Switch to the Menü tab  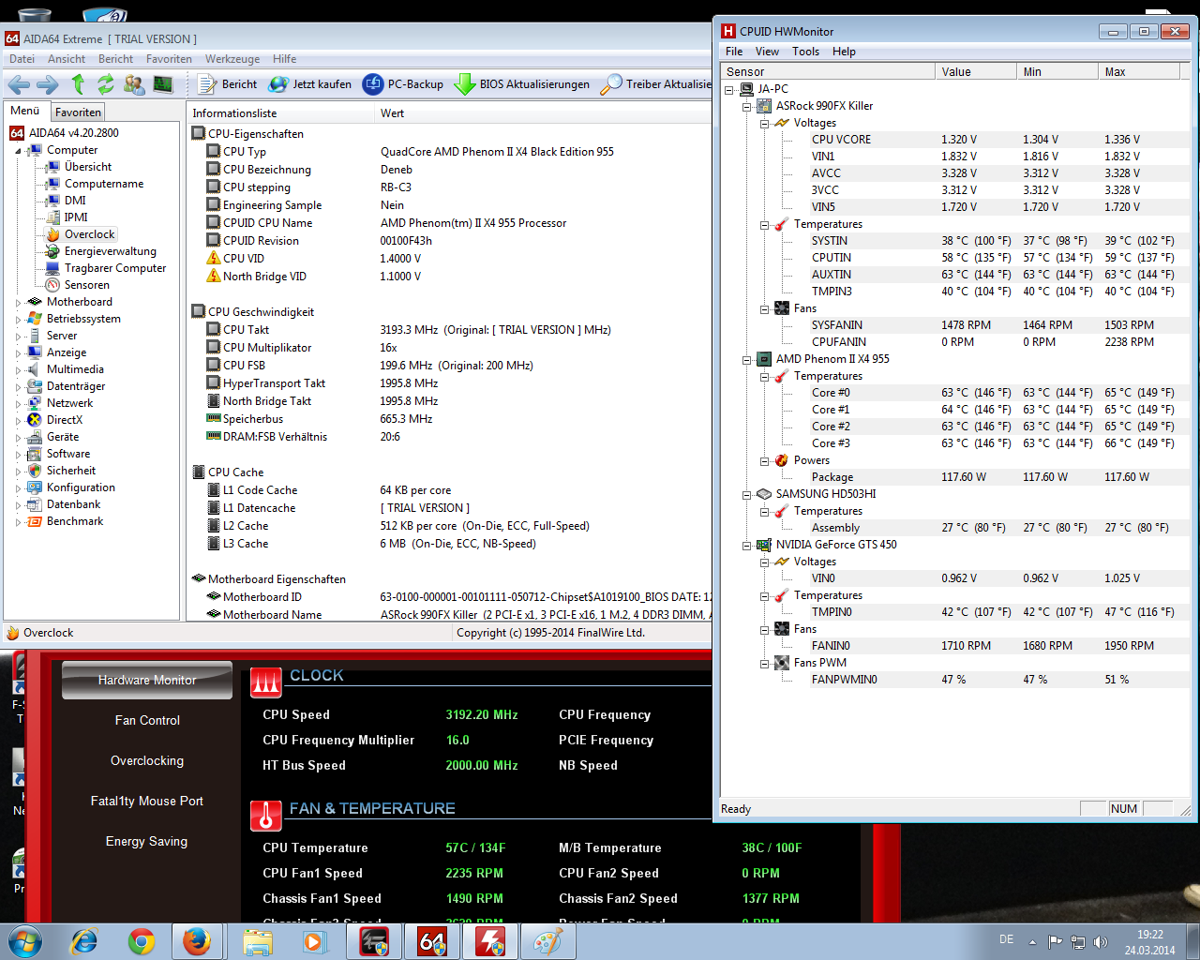pos(25,111)
